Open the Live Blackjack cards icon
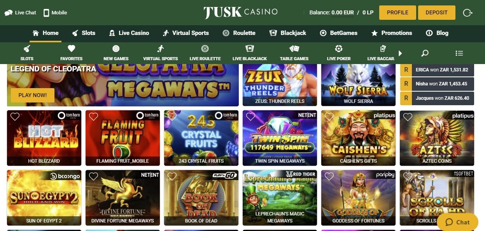Viewport: 485px width, 231px height. (x=250, y=49)
